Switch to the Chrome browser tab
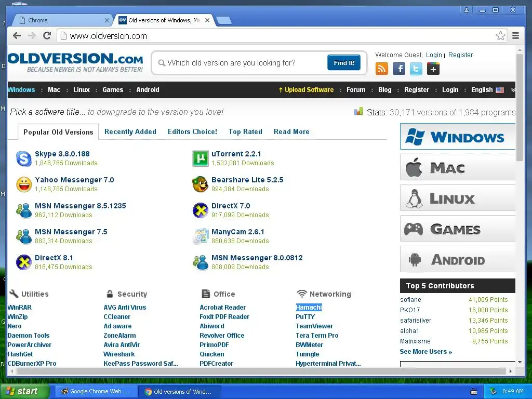The height and width of the screenshot is (399, 532). [x=63, y=20]
